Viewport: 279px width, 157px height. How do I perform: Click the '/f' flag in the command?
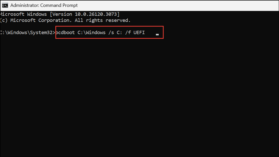click(x=128, y=32)
